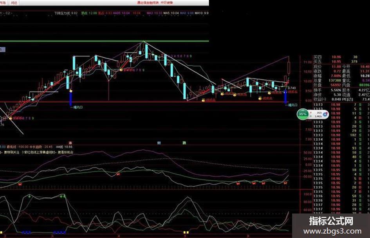Click the 收益 0.040 value
Screen dimensions: 370x238
(336, 99)
